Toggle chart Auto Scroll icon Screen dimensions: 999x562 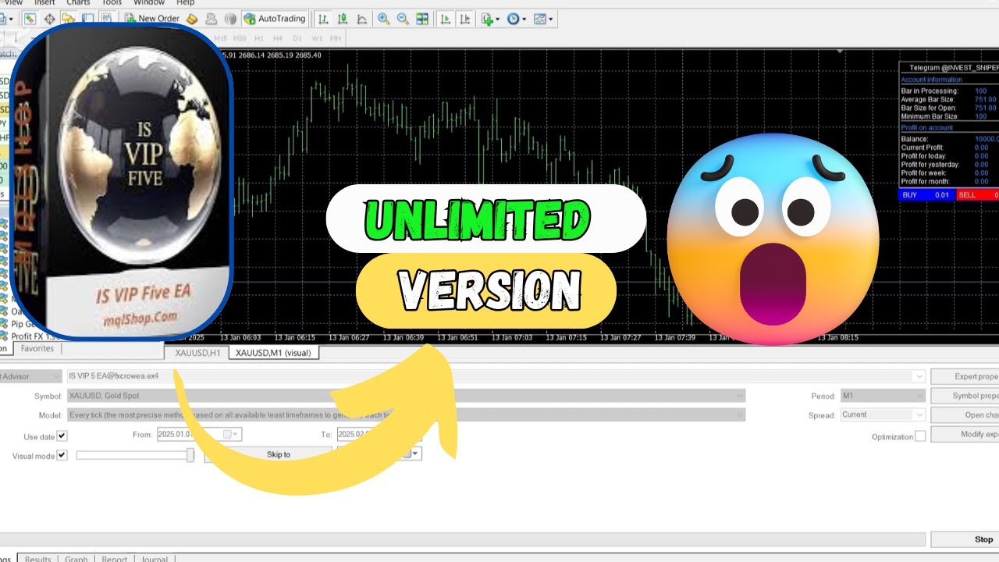coord(445,19)
